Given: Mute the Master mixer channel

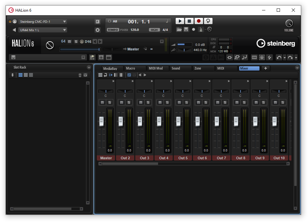Looking at the screenshot, I should point(102,102).
